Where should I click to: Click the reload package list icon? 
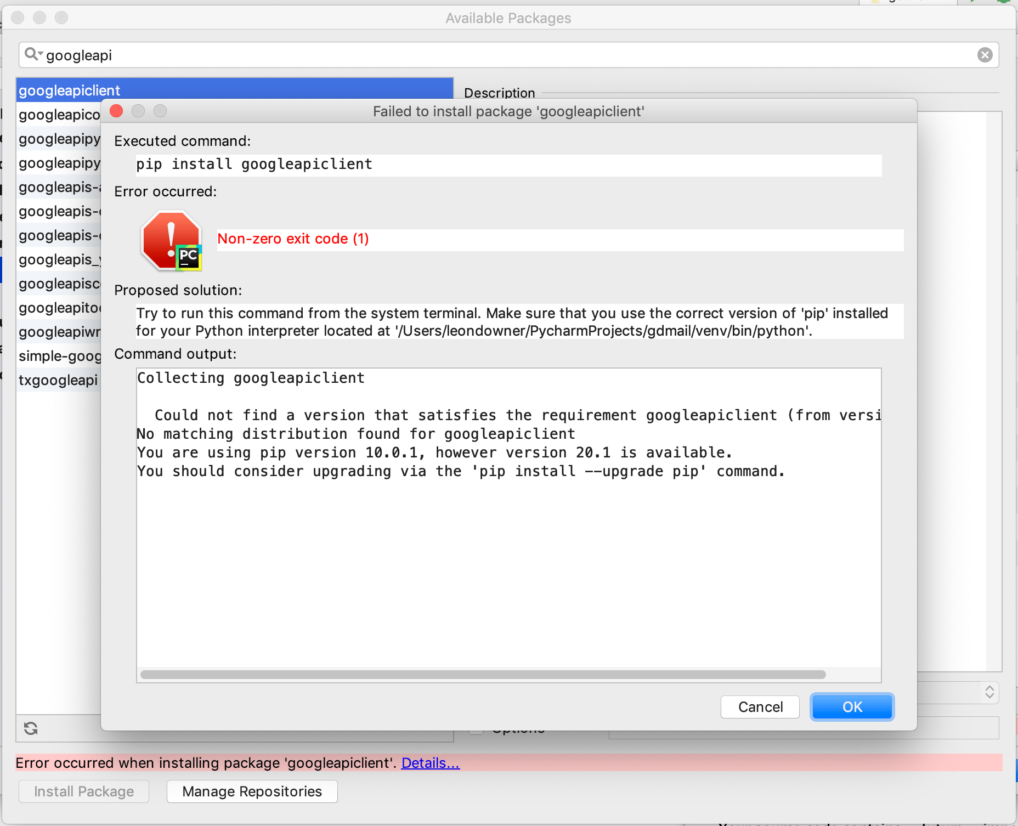[x=31, y=728]
